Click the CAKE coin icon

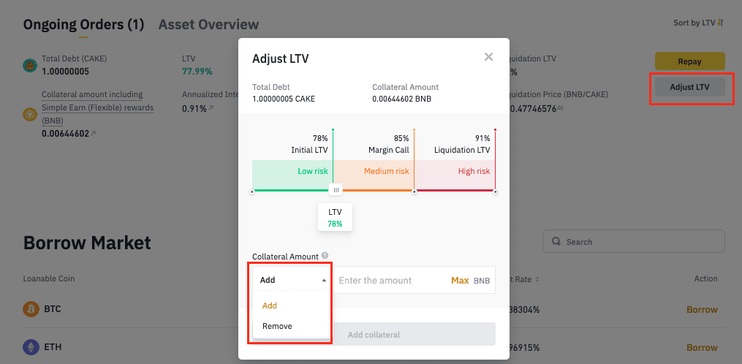(x=30, y=65)
